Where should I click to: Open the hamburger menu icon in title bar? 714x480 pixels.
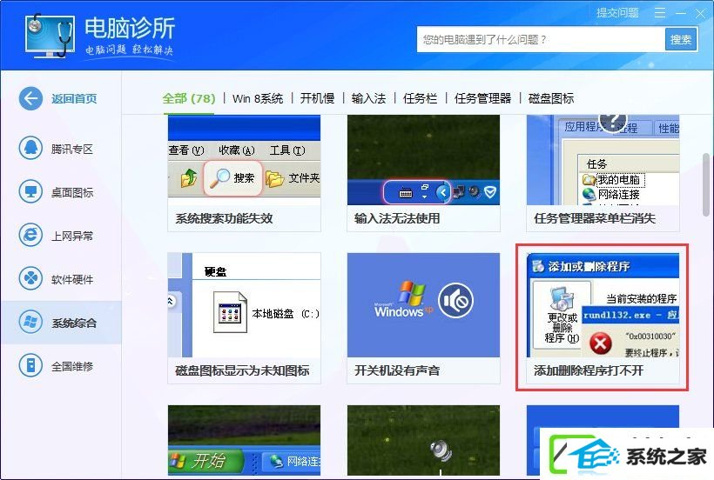660,13
